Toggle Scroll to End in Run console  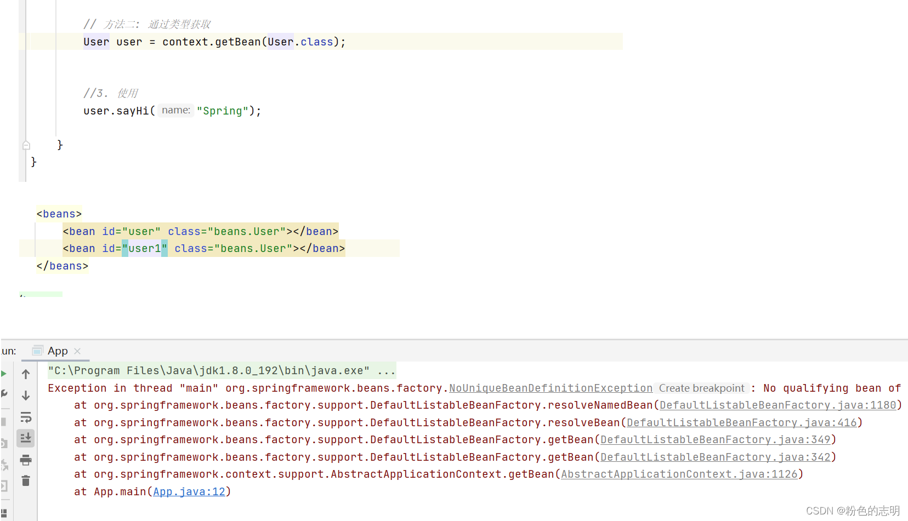pyautogui.click(x=26, y=438)
